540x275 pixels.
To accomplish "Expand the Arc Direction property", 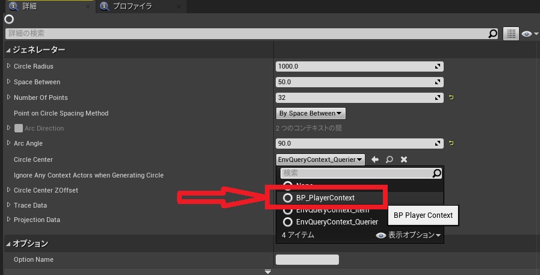I will click(9, 128).
